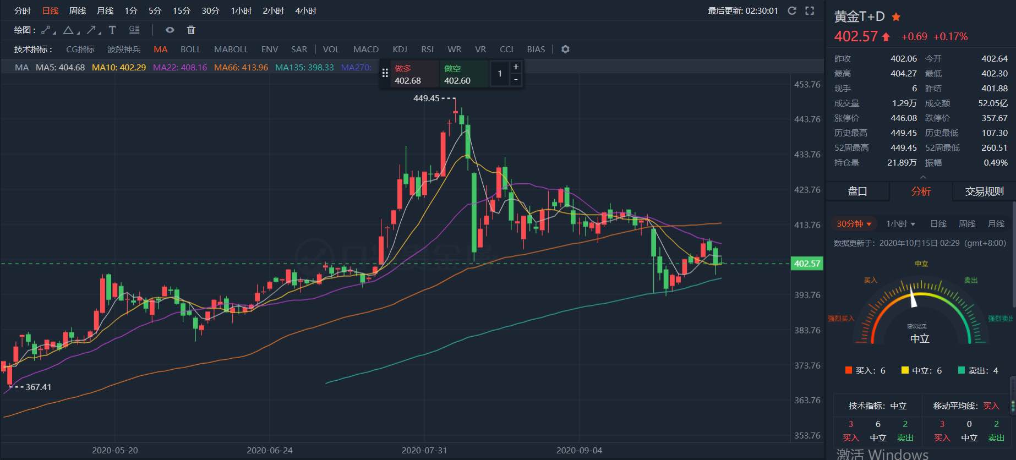This screenshot has width=1016, height=460.
Task: Select the 1小时 chart timeframe
Action: point(241,11)
